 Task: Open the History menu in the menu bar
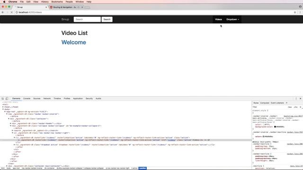(45, 2)
